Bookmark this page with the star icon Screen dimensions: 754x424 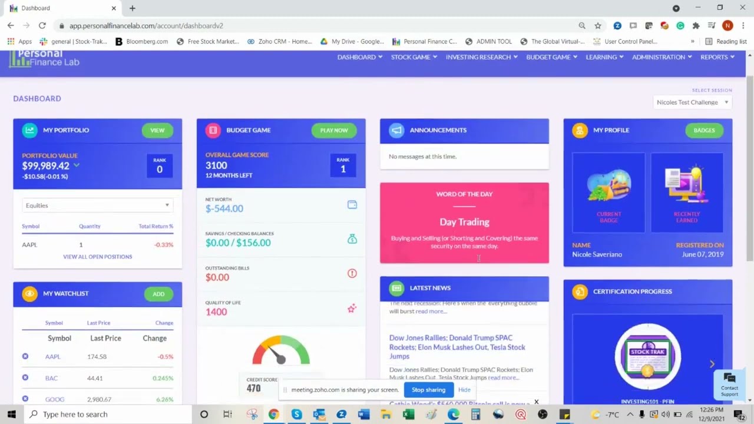[x=598, y=25]
